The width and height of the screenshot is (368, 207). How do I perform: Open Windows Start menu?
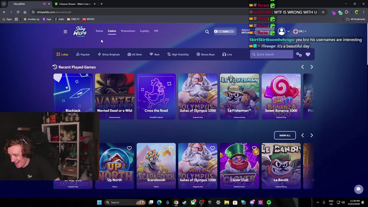99,202
